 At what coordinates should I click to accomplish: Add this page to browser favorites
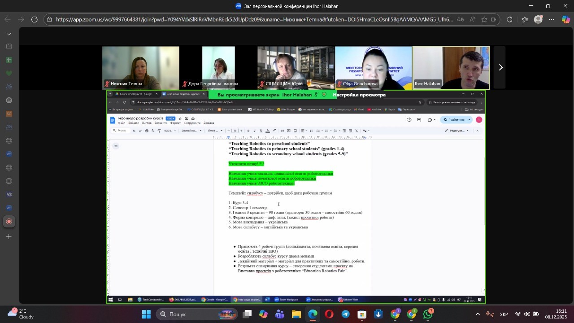(x=484, y=19)
